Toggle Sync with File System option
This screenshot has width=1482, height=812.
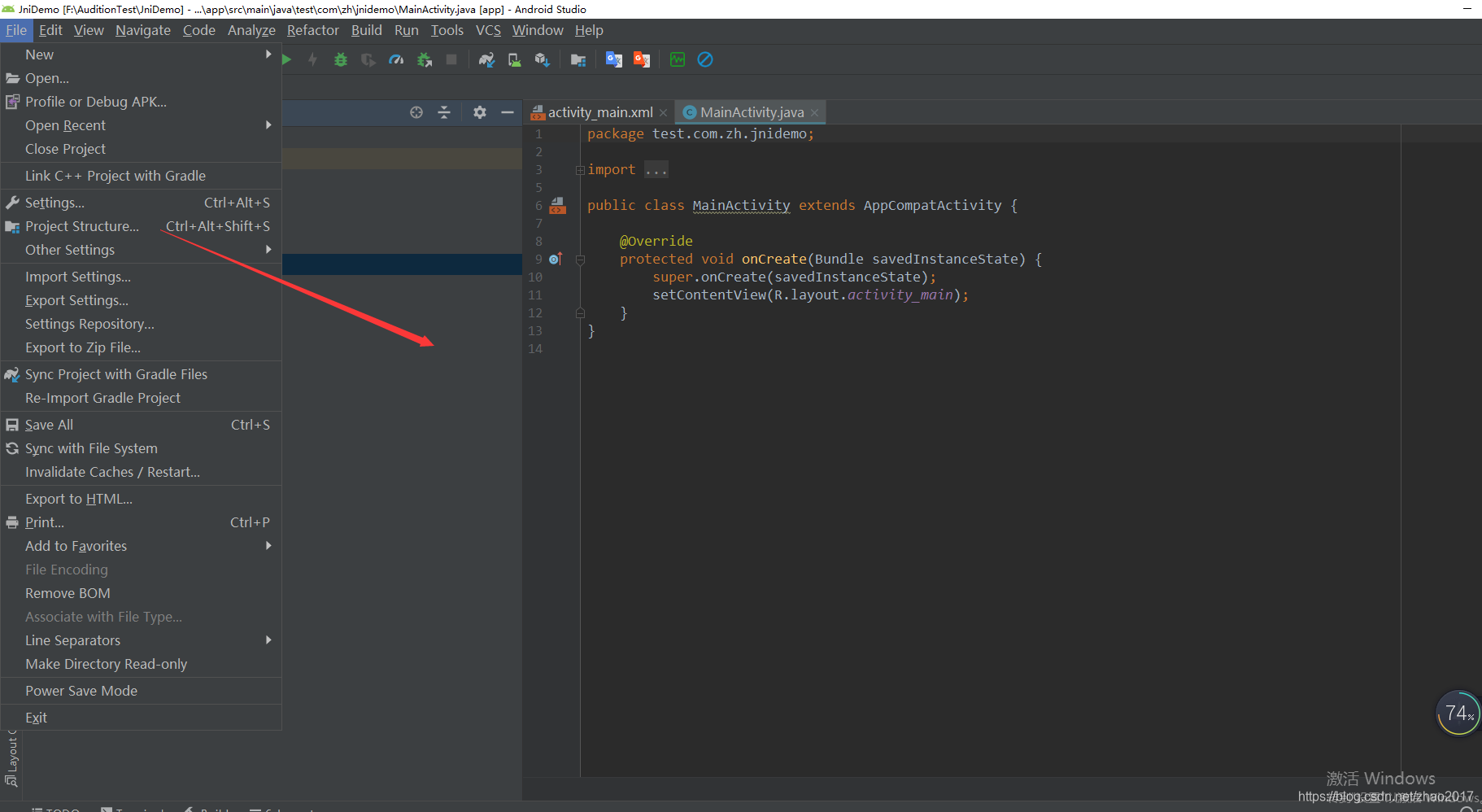coord(90,448)
